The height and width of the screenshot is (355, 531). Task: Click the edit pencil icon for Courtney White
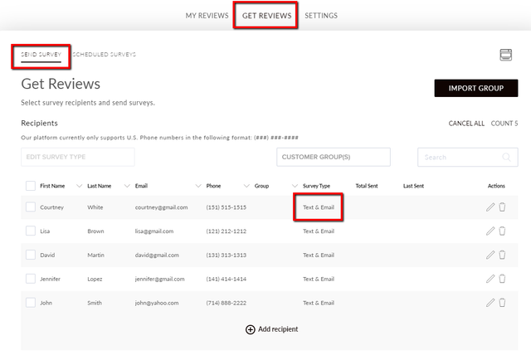tap(490, 207)
